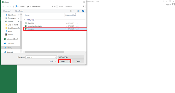
Task: Go up one folder level
Action: coord(13,6)
